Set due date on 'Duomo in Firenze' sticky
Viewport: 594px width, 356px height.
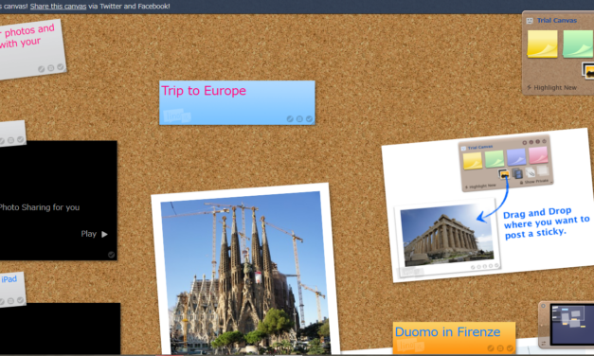pos(500,348)
